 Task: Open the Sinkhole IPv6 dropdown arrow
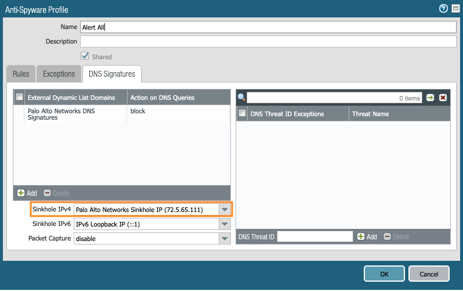225,224
